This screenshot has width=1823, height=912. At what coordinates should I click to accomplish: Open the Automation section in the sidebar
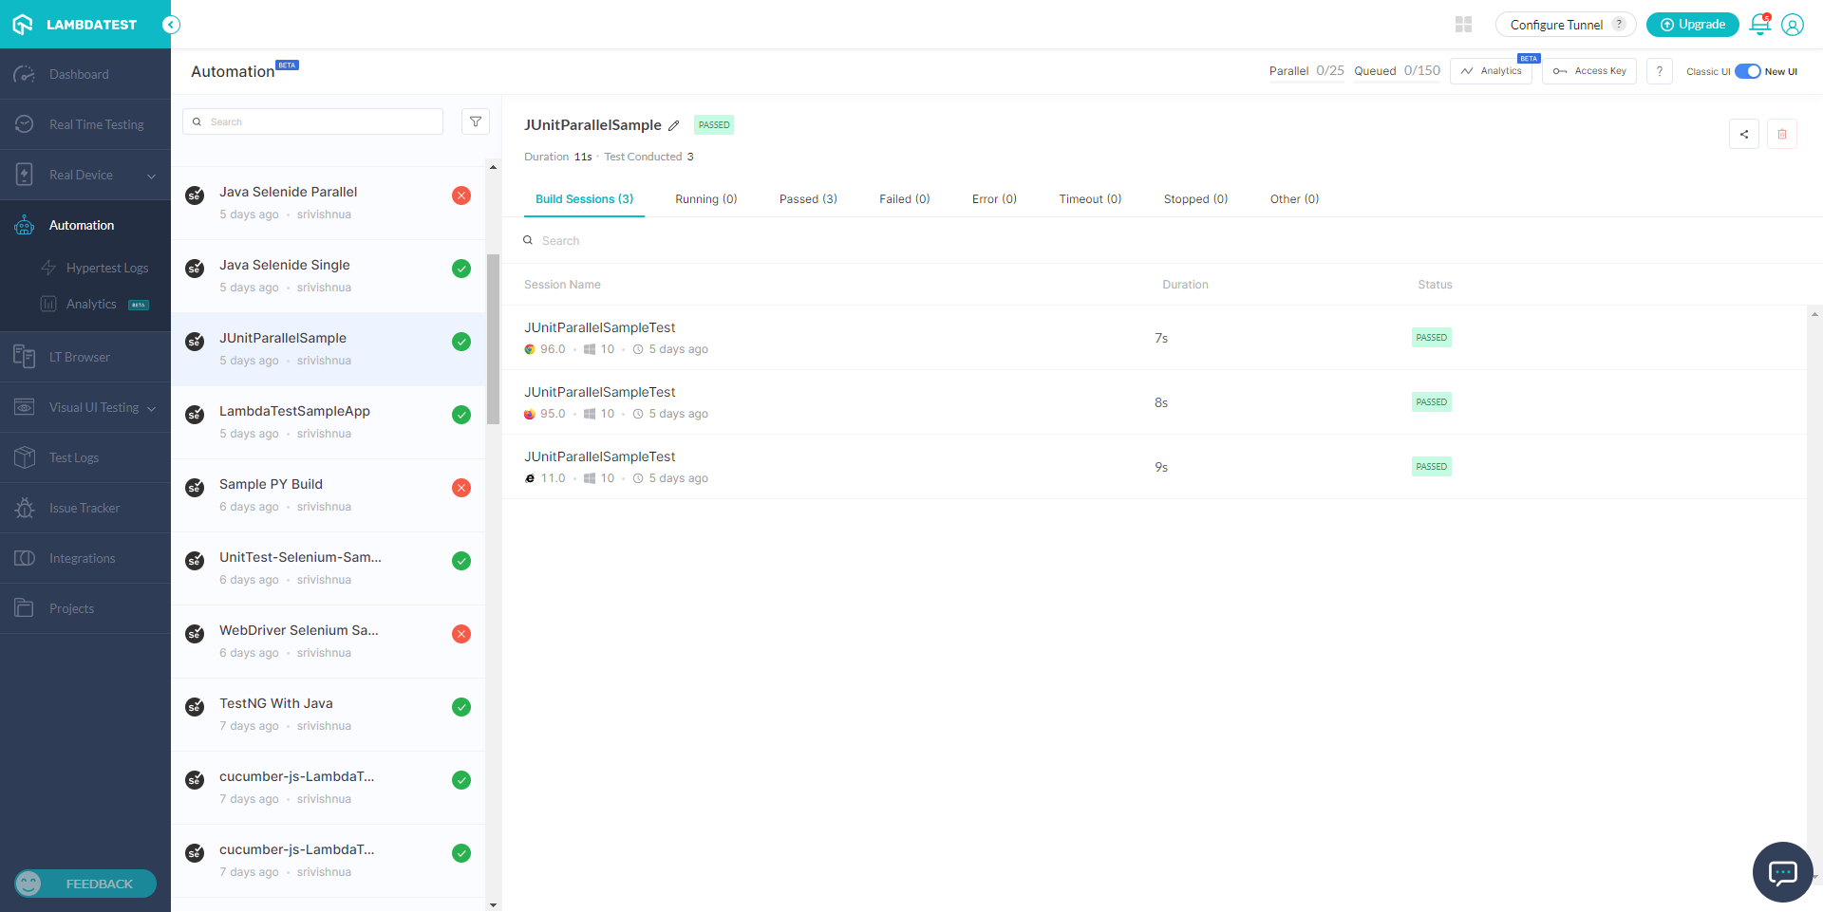pyautogui.click(x=82, y=225)
